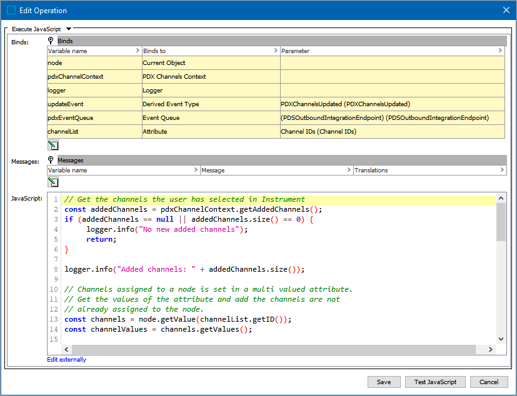This screenshot has width=517, height=396.
Task: Click the edit icon below the Binds table
Action: pos(53,145)
